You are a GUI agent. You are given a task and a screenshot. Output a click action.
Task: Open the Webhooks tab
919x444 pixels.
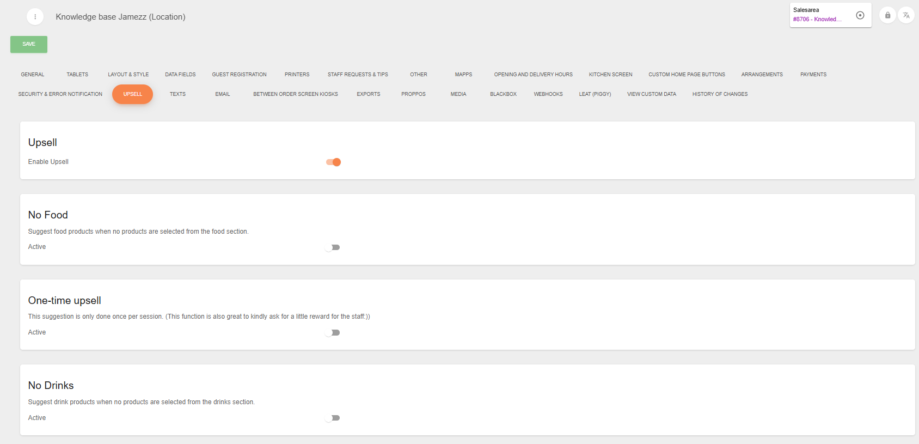(x=548, y=94)
